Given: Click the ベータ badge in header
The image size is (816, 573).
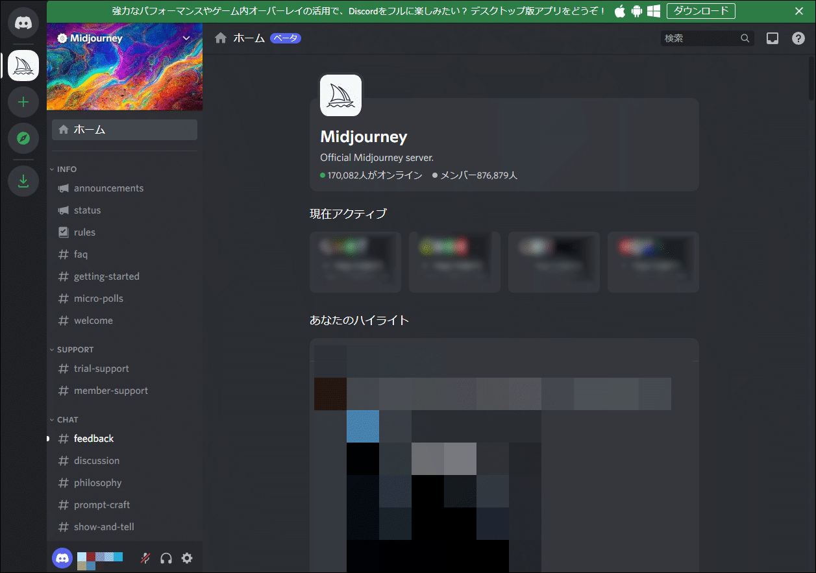Looking at the screenshot, I should 286,38.
